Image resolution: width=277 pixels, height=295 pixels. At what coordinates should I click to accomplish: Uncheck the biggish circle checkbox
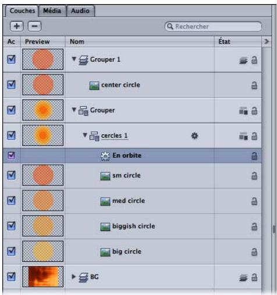click(x=11, y=226)
